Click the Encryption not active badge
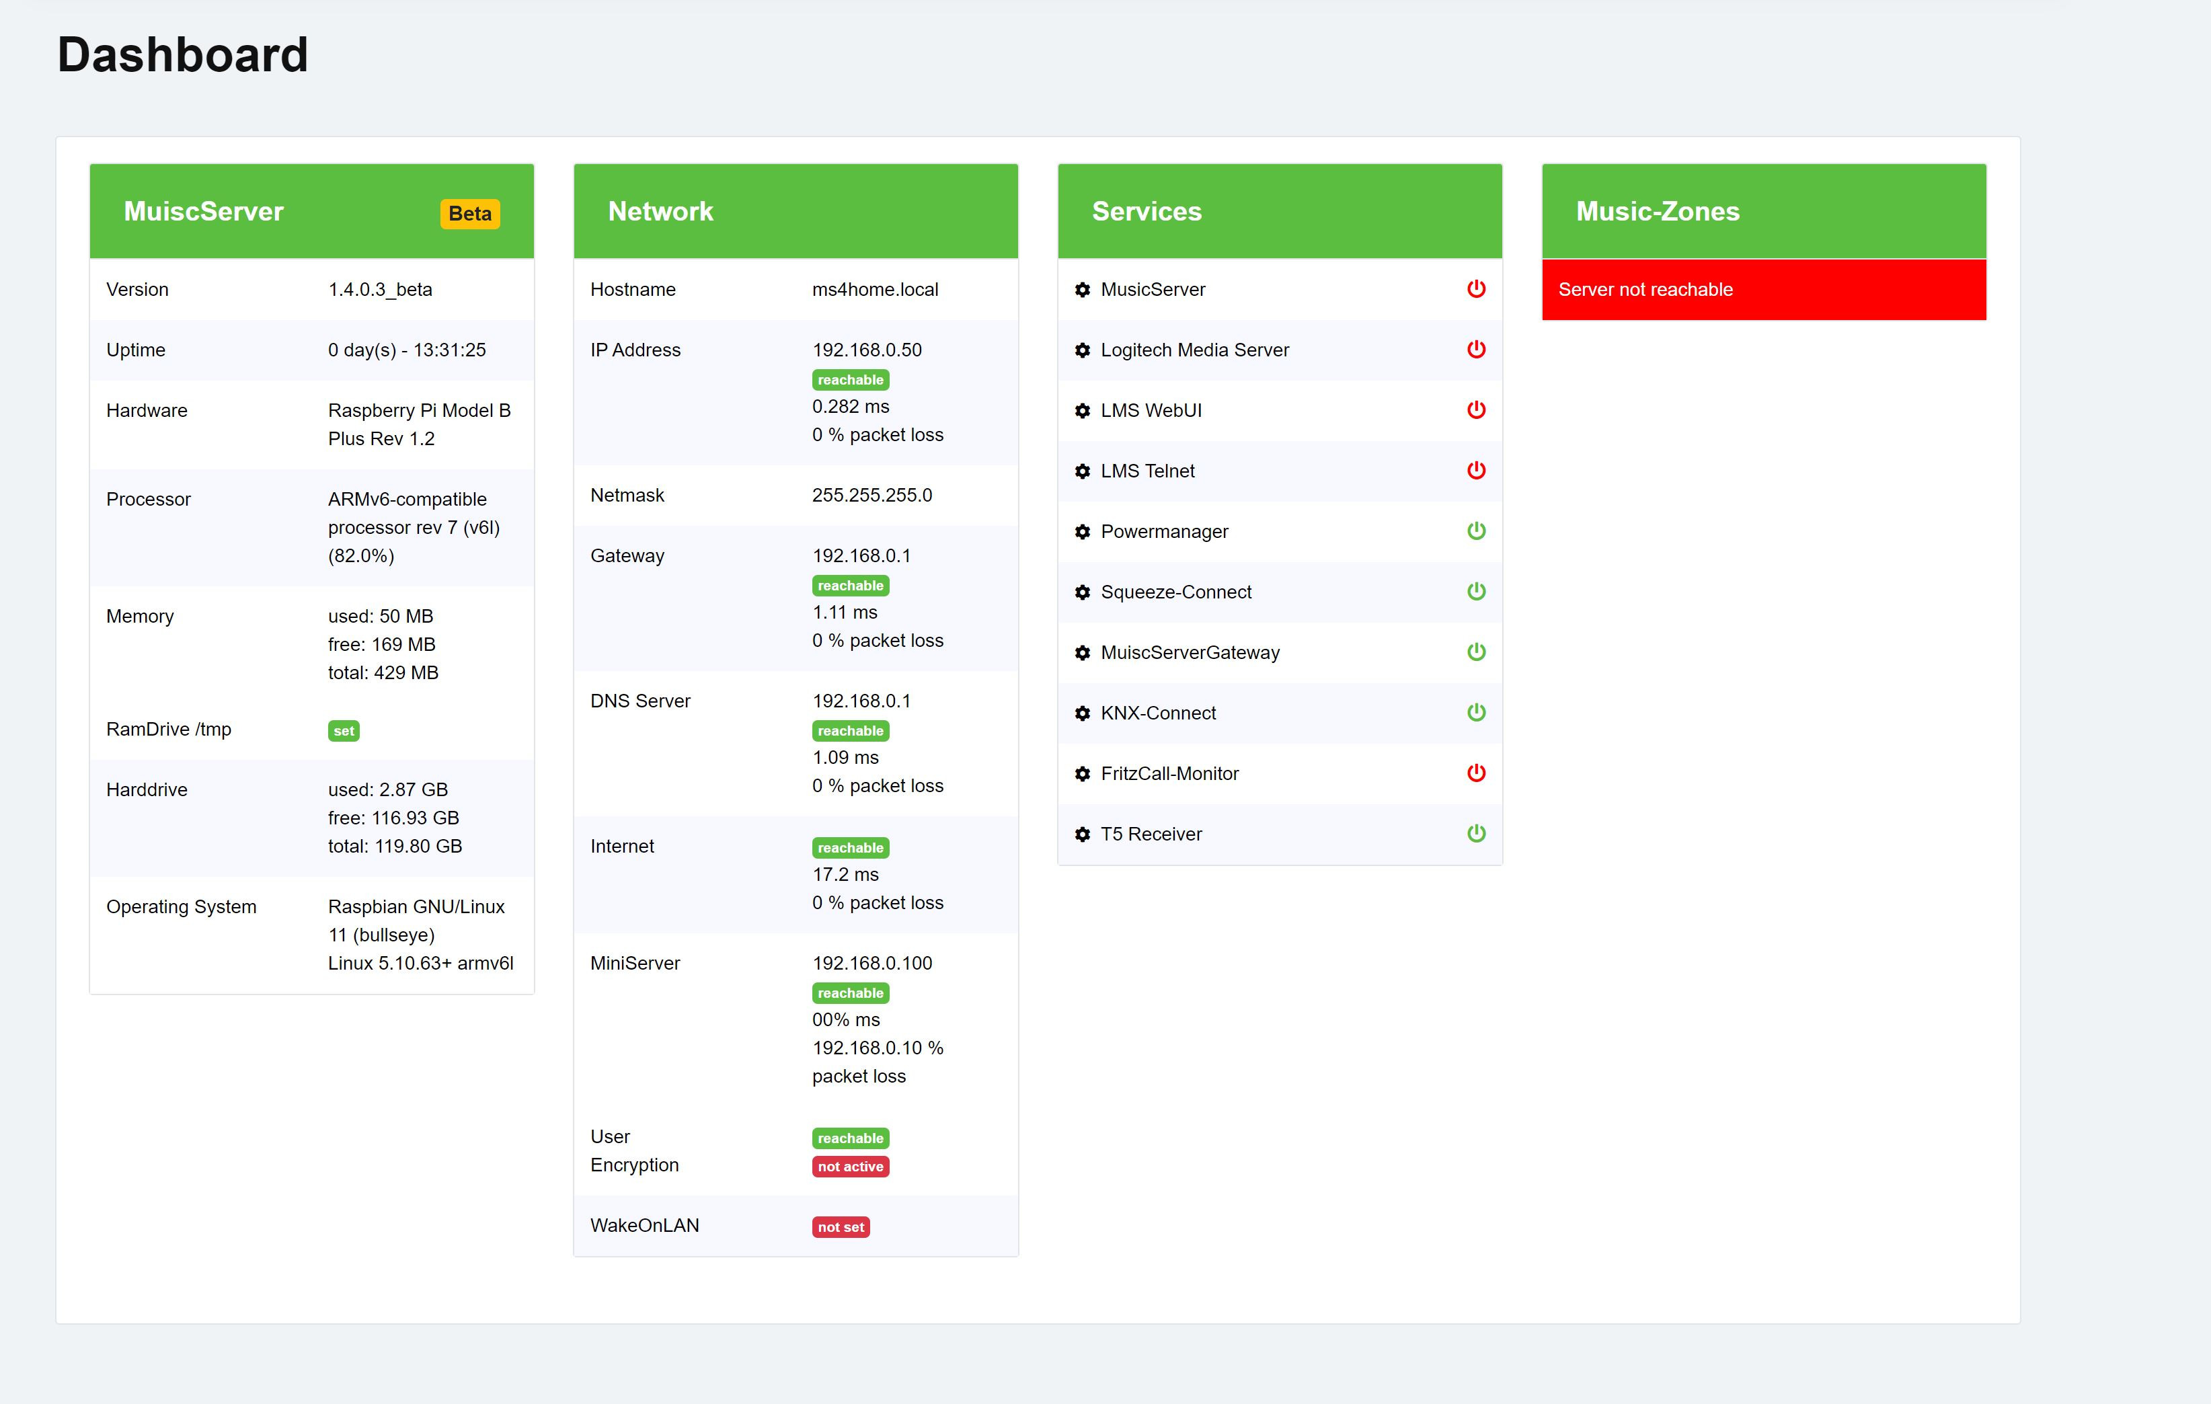The width and height of the screenshot is (2211, 1404). click(850, 1167)
